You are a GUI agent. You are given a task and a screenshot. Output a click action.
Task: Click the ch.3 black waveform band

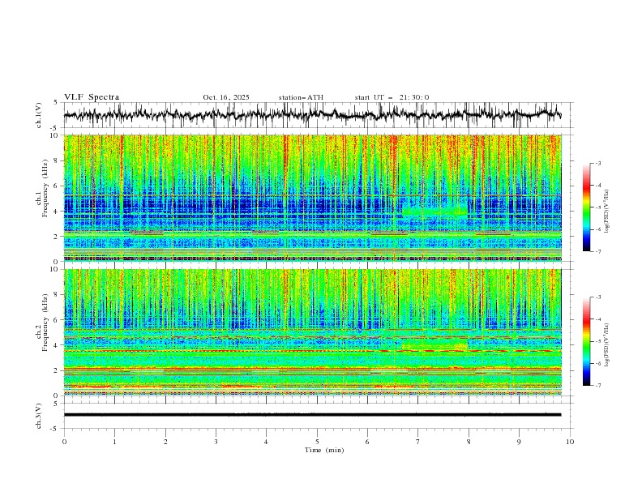(x=312, y=415)
